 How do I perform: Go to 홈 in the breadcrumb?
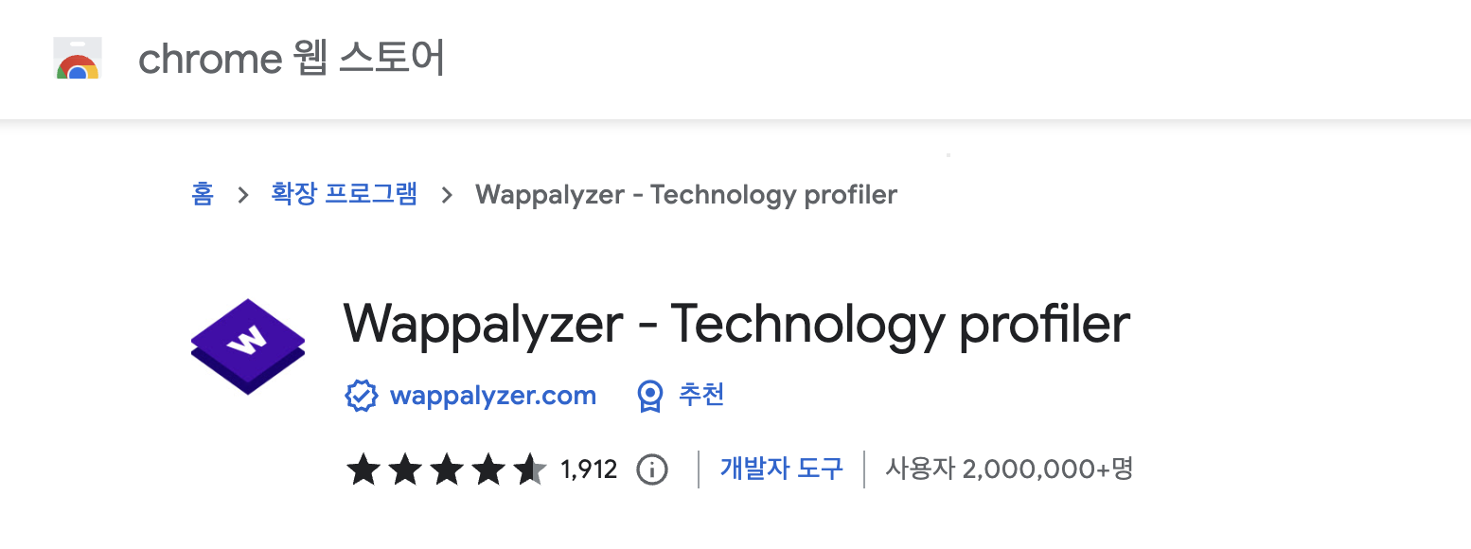coord(202,195)
